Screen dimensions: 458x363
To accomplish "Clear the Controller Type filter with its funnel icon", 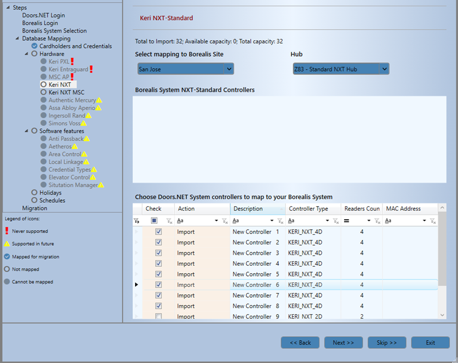I will (336, 221).
